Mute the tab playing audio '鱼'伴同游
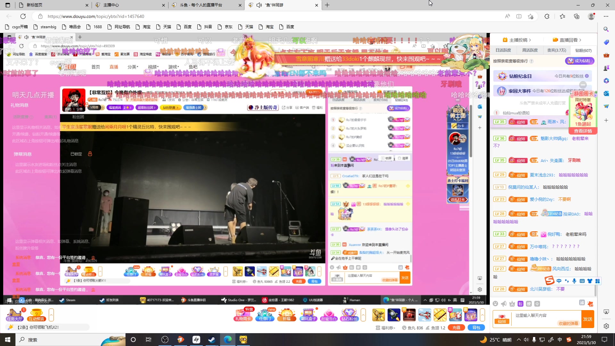The height and width of the screenshot is (346, 615). 259,5
